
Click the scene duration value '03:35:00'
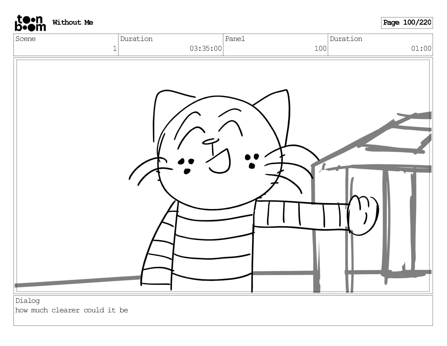click(206, 49)
